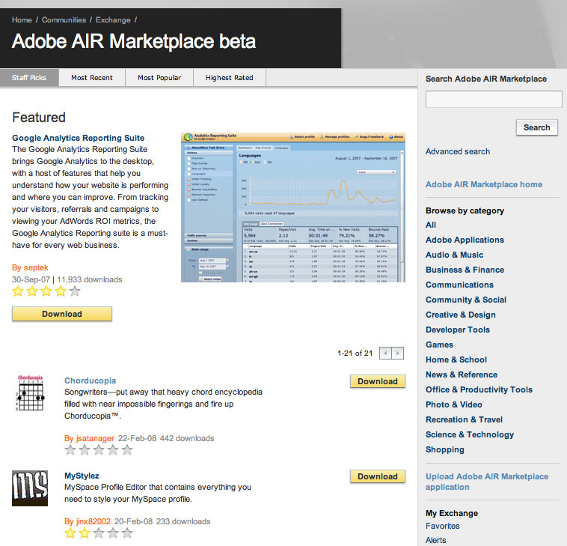Switch to the Most Recent tab
Viewport: 567px width, 546px height.
click(x=92, y=77)
